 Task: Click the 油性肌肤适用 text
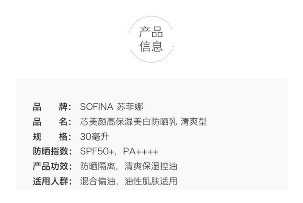[151, 181]
